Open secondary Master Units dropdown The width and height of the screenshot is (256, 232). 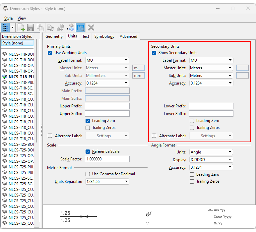coord(211,68)
